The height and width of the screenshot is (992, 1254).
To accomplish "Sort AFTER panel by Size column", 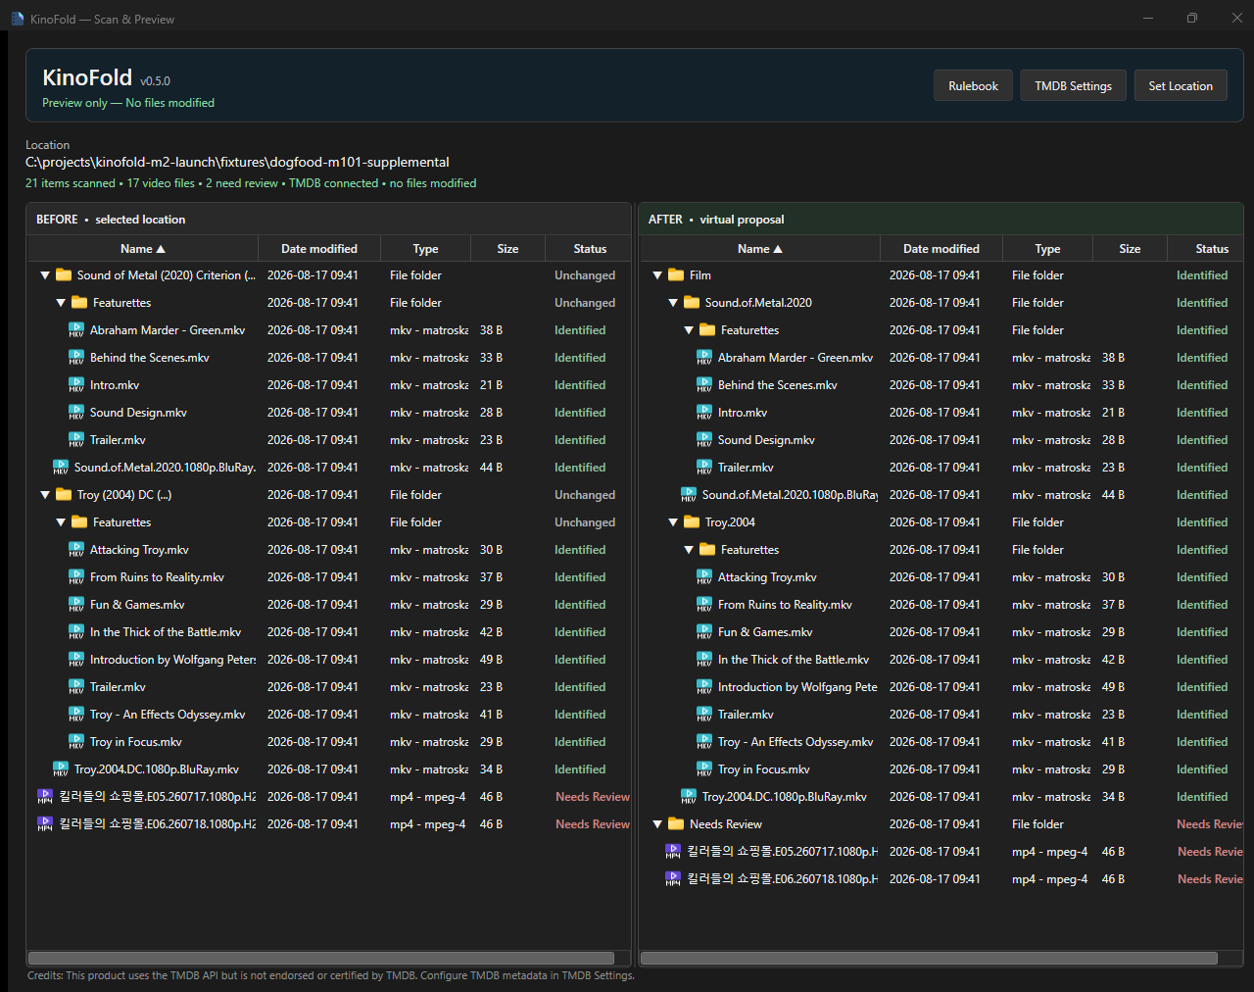I will click(x=1130, y=249).
